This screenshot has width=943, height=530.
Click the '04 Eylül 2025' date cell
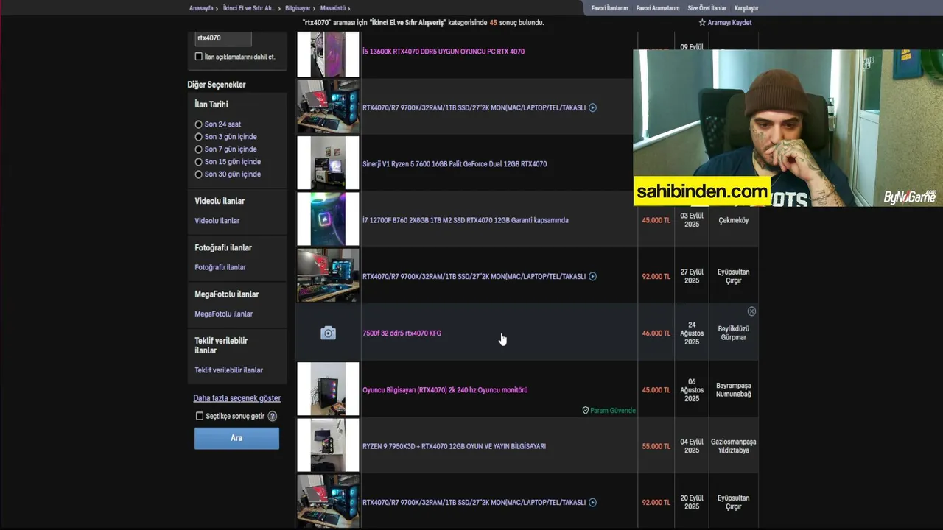692,446
